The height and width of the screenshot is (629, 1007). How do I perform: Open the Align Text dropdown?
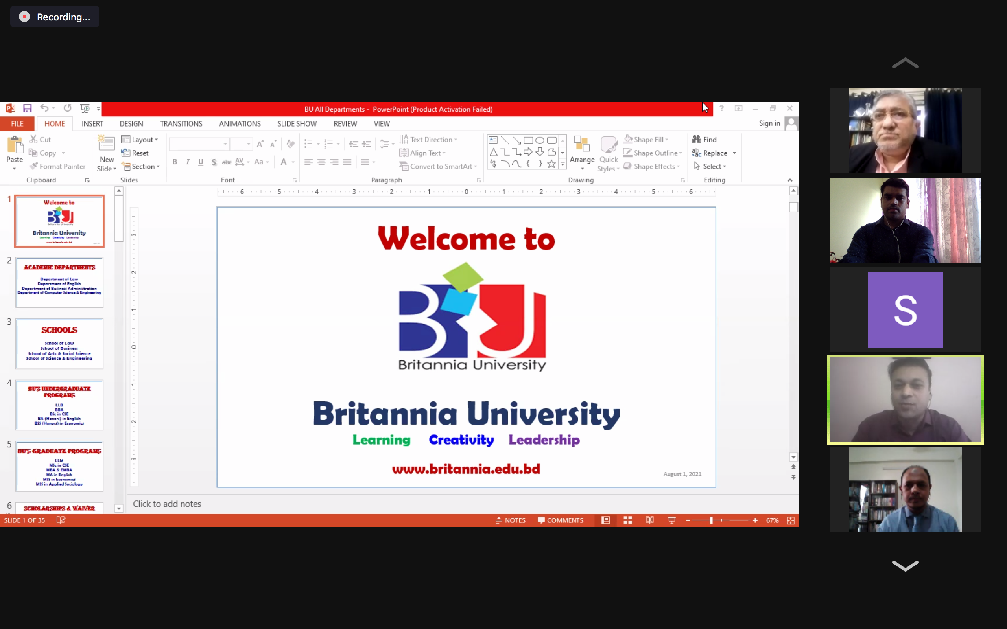422,153
